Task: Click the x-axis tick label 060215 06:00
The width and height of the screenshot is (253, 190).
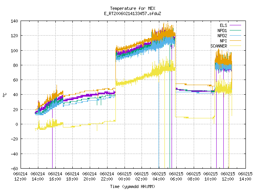Action: [x=176, y=177]
